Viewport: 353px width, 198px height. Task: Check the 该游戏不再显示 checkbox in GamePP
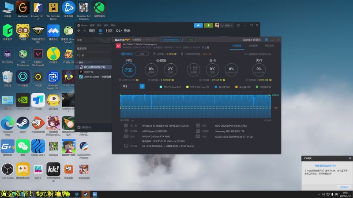pyautogui.click(x=240, y=40)
